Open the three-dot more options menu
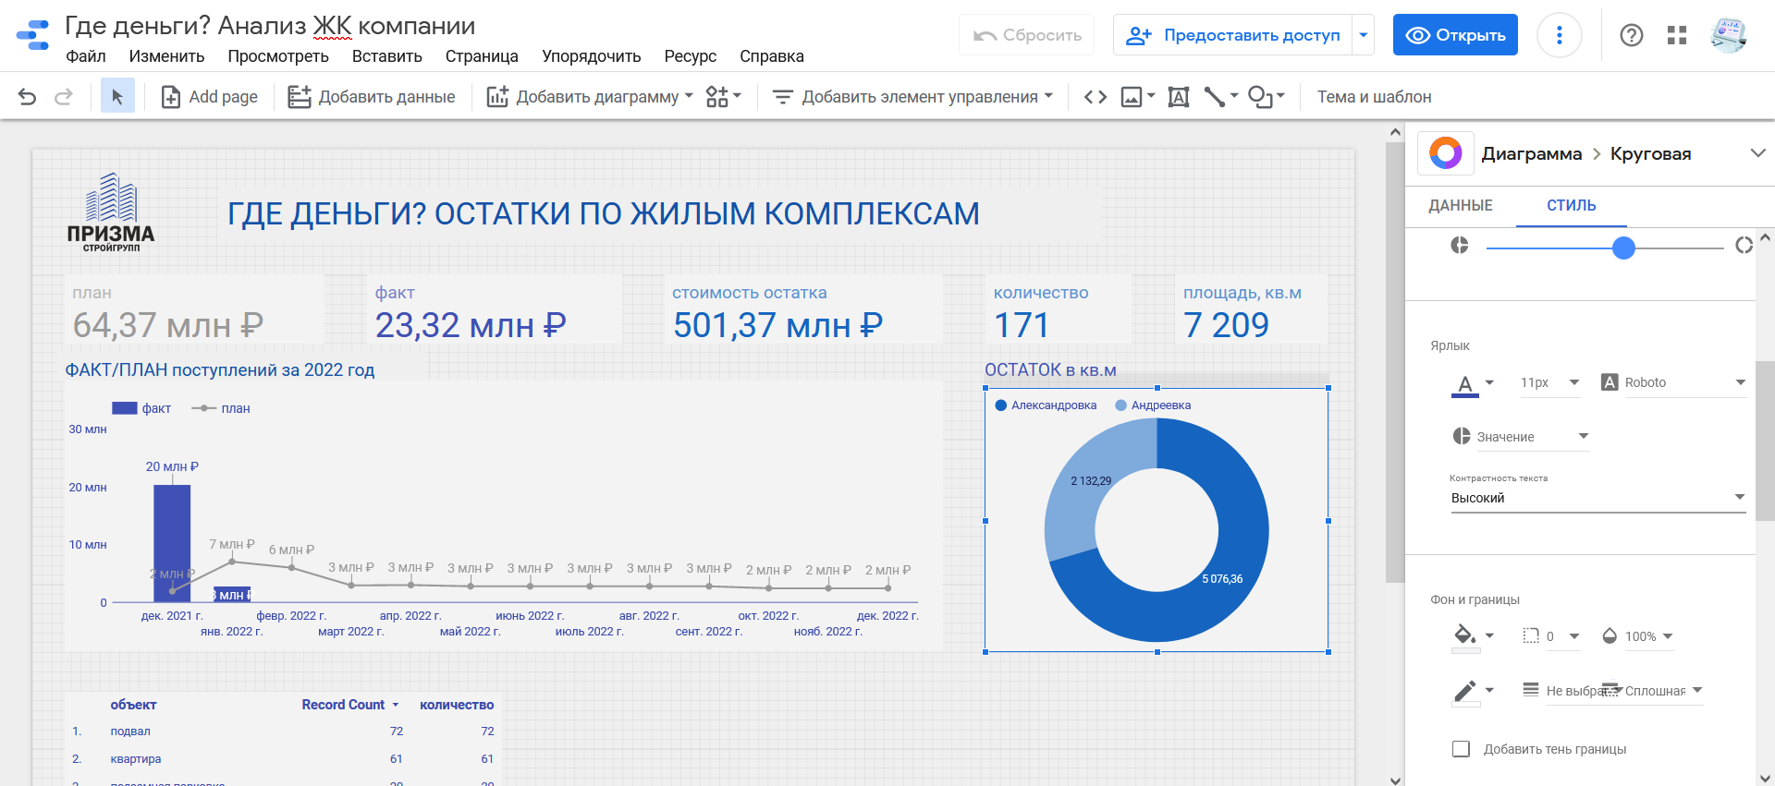The width and height of the screenshot is (1775, 786). point(1560,35)
